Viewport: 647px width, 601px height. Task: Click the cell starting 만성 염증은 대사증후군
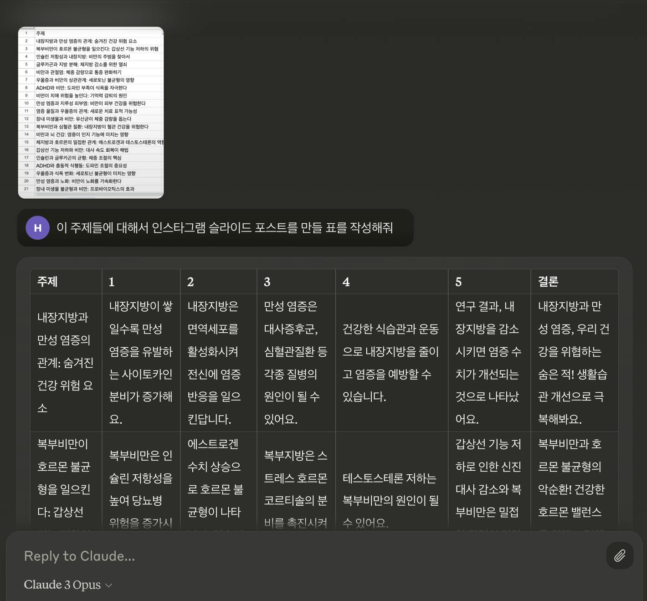click(296, 363)
